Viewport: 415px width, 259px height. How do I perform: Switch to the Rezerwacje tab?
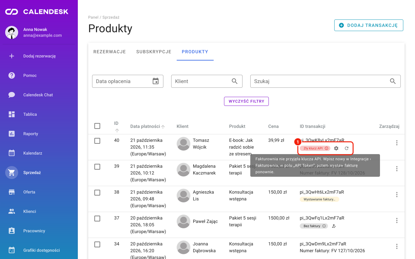[x=109, y=52]
